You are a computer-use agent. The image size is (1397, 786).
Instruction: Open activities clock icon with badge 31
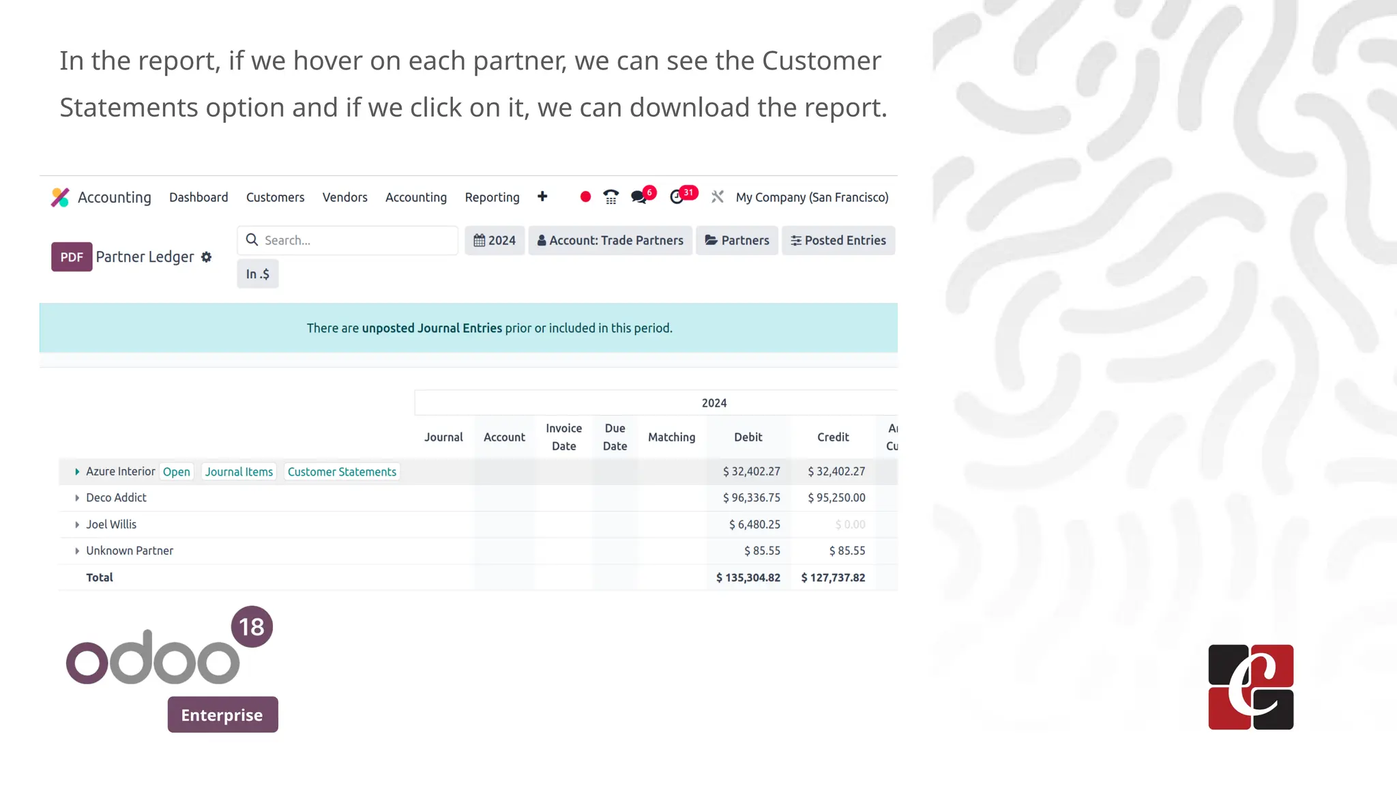(682, 196)
